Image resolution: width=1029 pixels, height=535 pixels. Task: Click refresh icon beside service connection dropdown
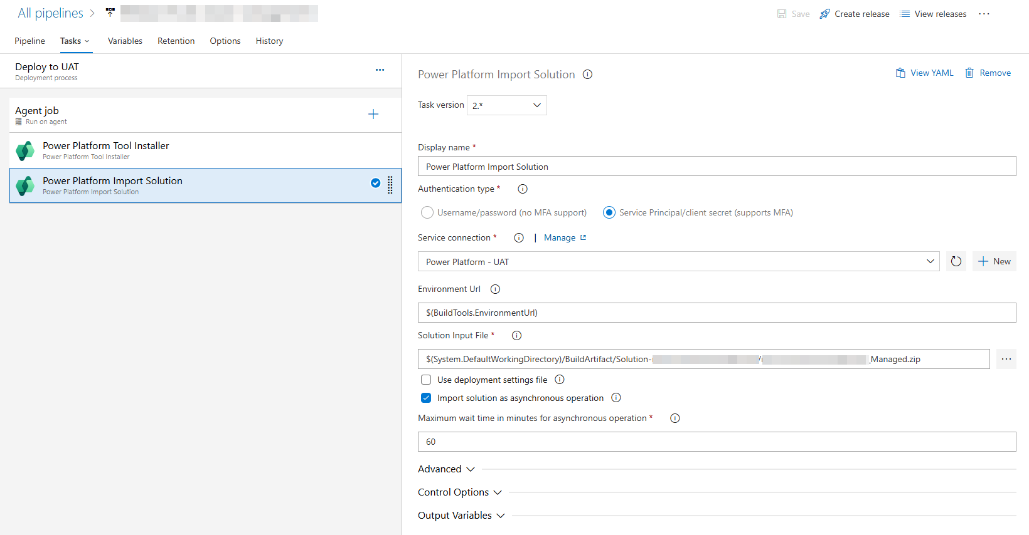coord(956,261)
